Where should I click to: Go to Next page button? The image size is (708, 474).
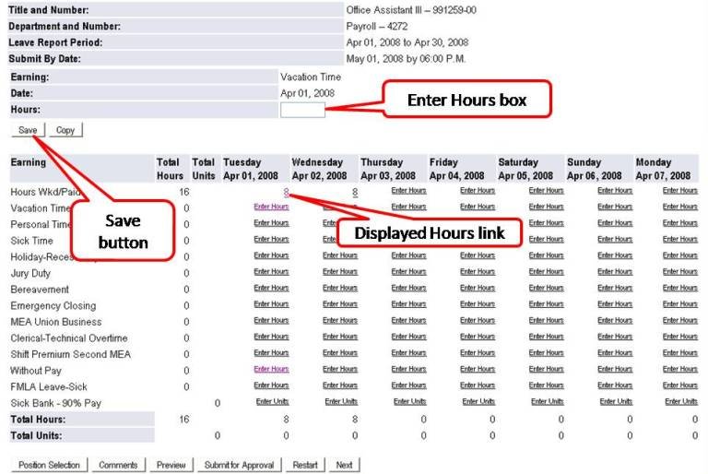click(x=344, y=465)
